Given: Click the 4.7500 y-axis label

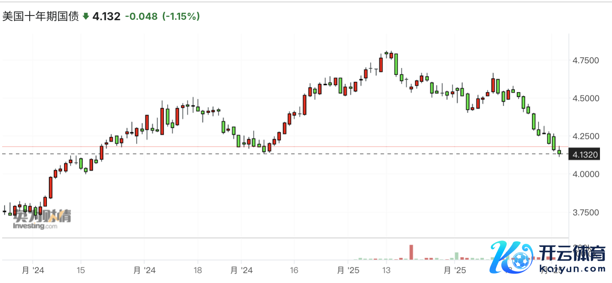Looking at the screenshot, I should click(x=585, y=61).
